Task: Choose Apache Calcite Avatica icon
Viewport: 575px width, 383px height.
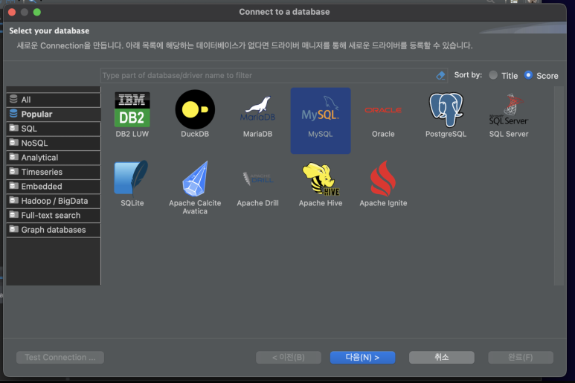Action: [195, 178]
